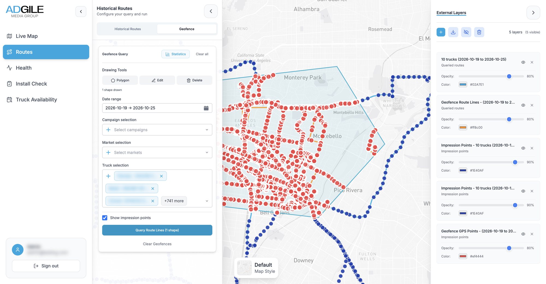This screenshot has height=284, width=546.
Task: Collapse the Historical Routes panel
Action: (x=211, y=11)
